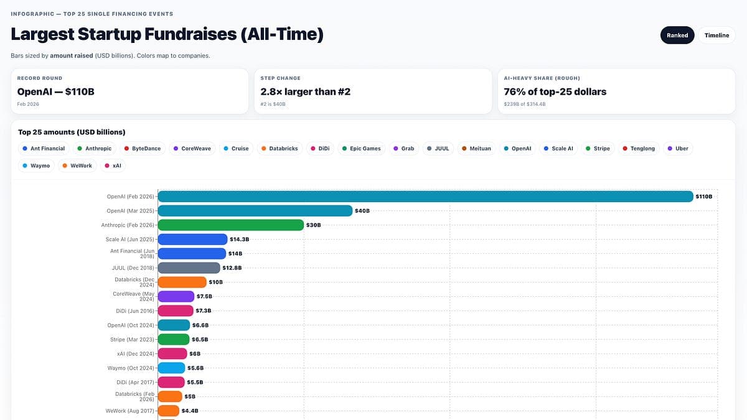Click the OpenAI Feb 2026 $110B bar
This screenshot has height=420, width=747.
coord(425,197)
